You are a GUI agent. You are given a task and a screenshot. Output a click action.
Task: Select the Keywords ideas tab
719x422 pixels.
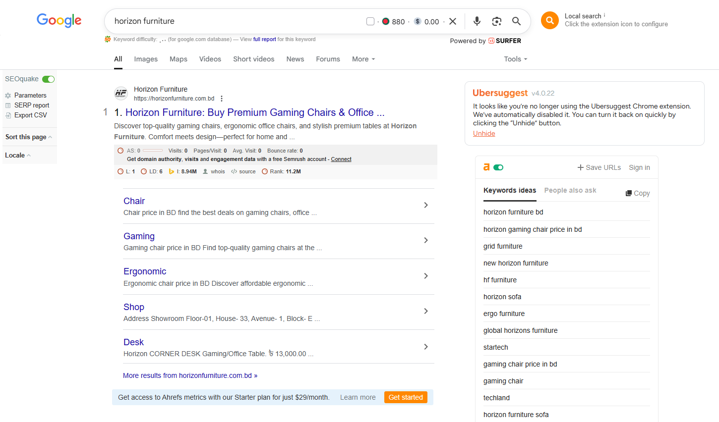point(510,190)
